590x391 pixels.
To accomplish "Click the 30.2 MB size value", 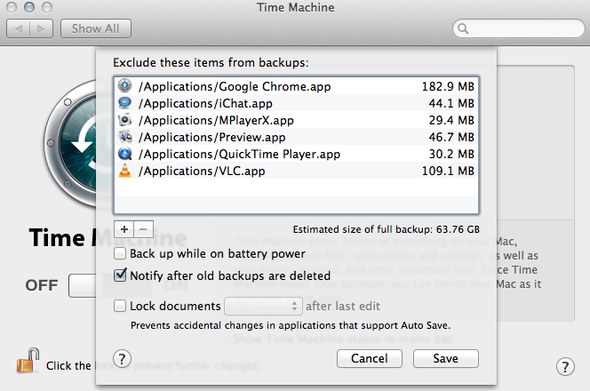I will point(451,154).
